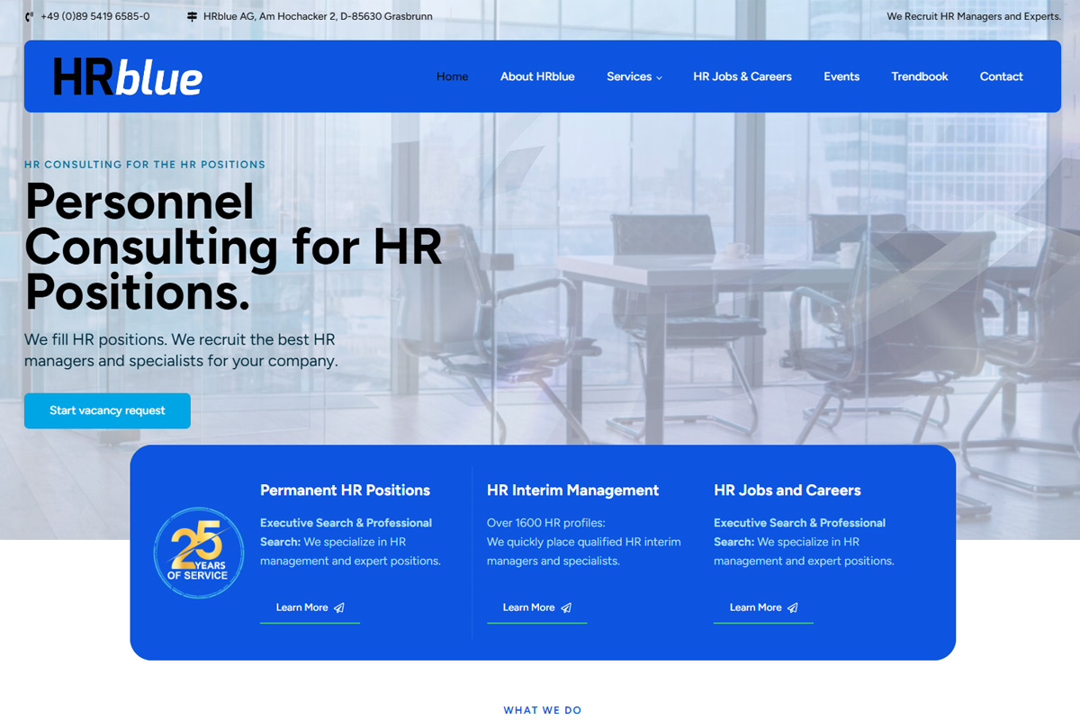Click the 'WHAT WE DO' section label

[543, 710]
